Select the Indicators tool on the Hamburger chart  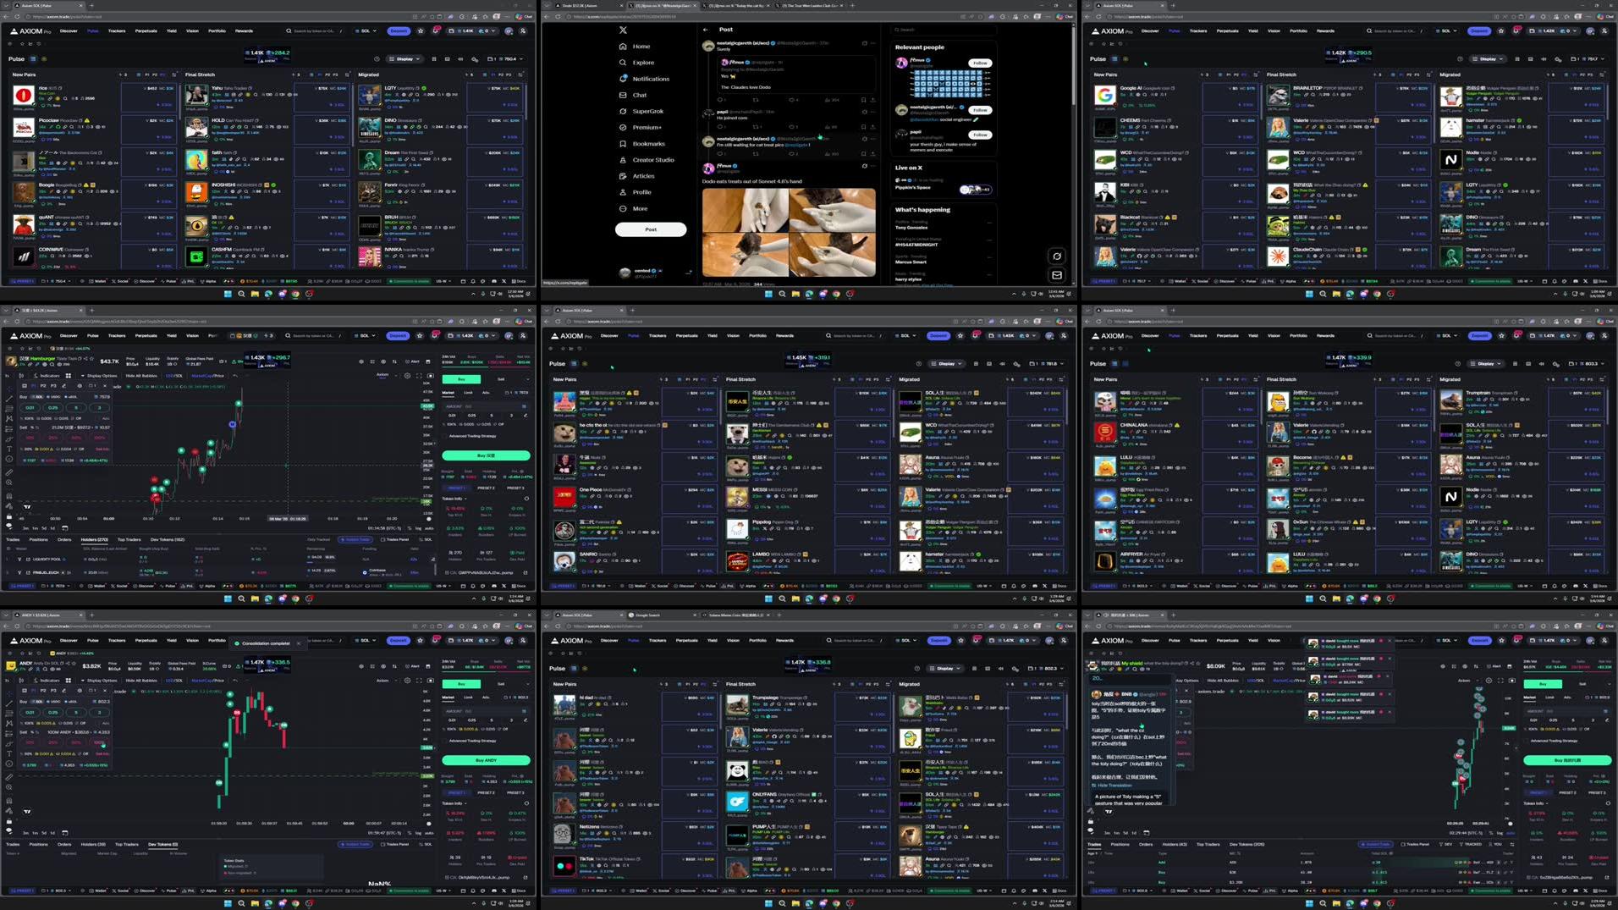47,376
